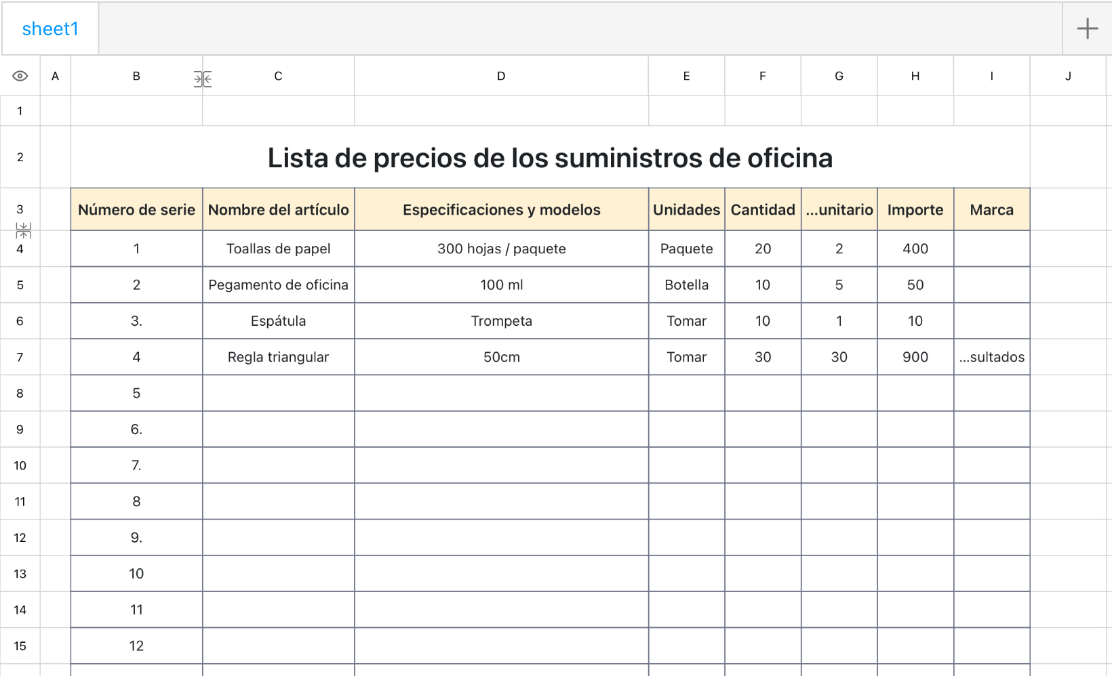Screen dimensions: 1112x676
Task: Select the 'Nombre del artículo' header cell
Action: coord(279,210)
